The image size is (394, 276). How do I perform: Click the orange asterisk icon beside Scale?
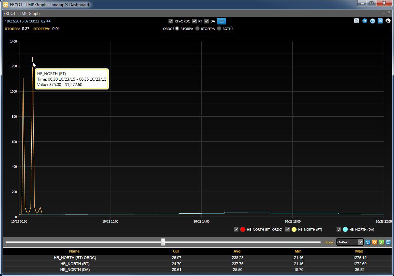click(x=374, y=242)
